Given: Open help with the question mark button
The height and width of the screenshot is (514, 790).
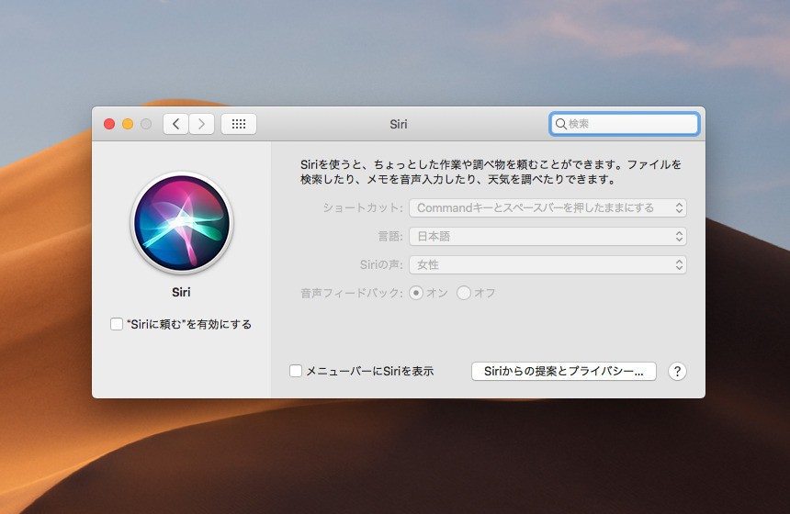Looking at the screenshot, I should tap(677, 372).
